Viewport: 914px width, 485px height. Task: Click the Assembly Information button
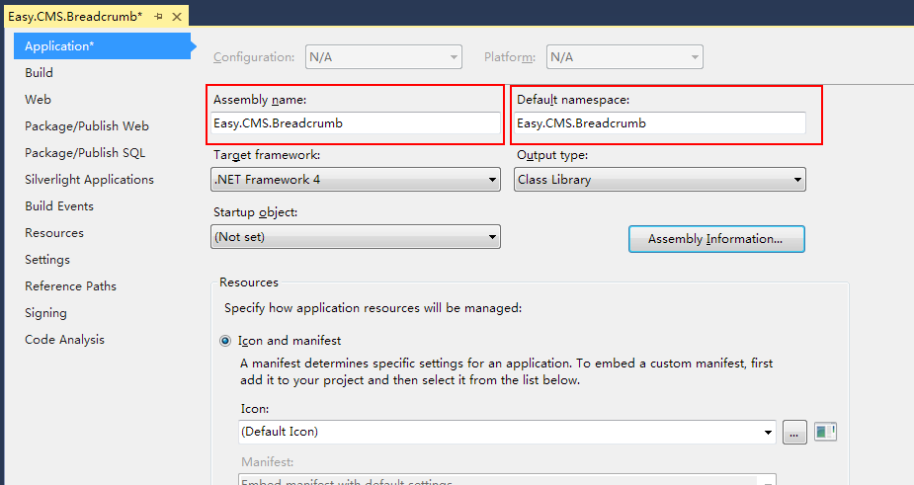pyautogui.click(x=716, y=239)
